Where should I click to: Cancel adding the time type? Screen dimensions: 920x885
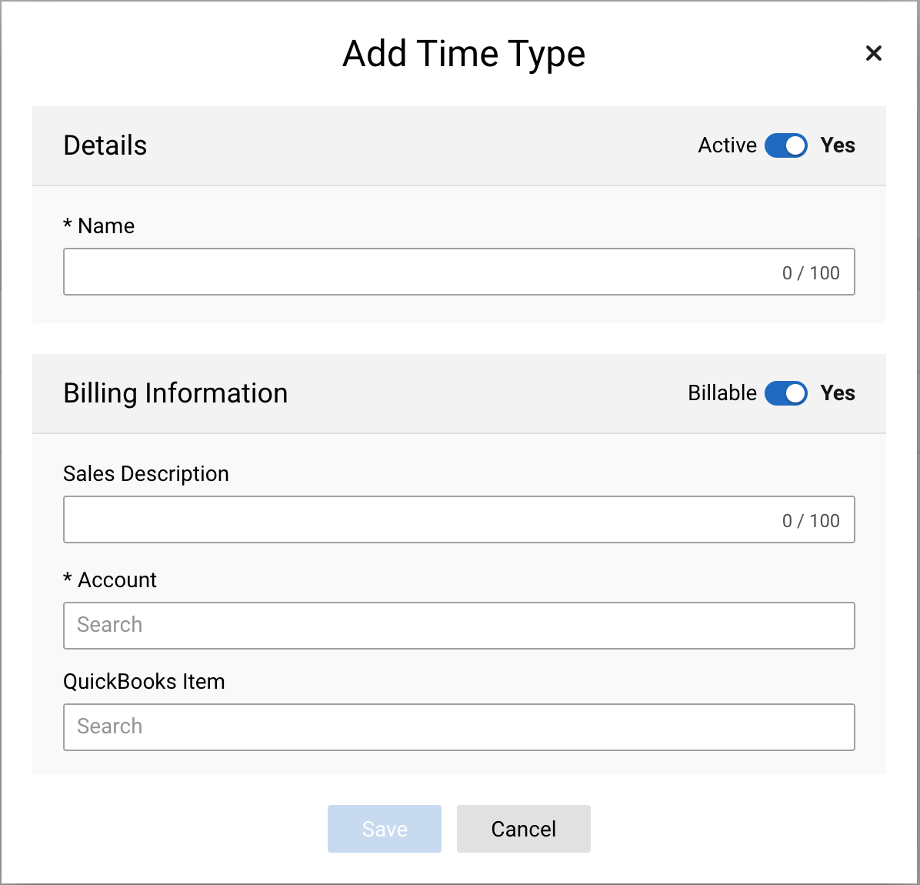[x=523, y=829]
